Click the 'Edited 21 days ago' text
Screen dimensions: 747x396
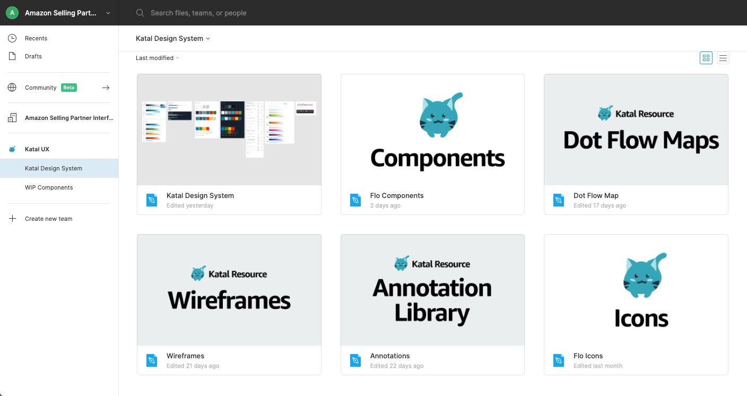193,366
